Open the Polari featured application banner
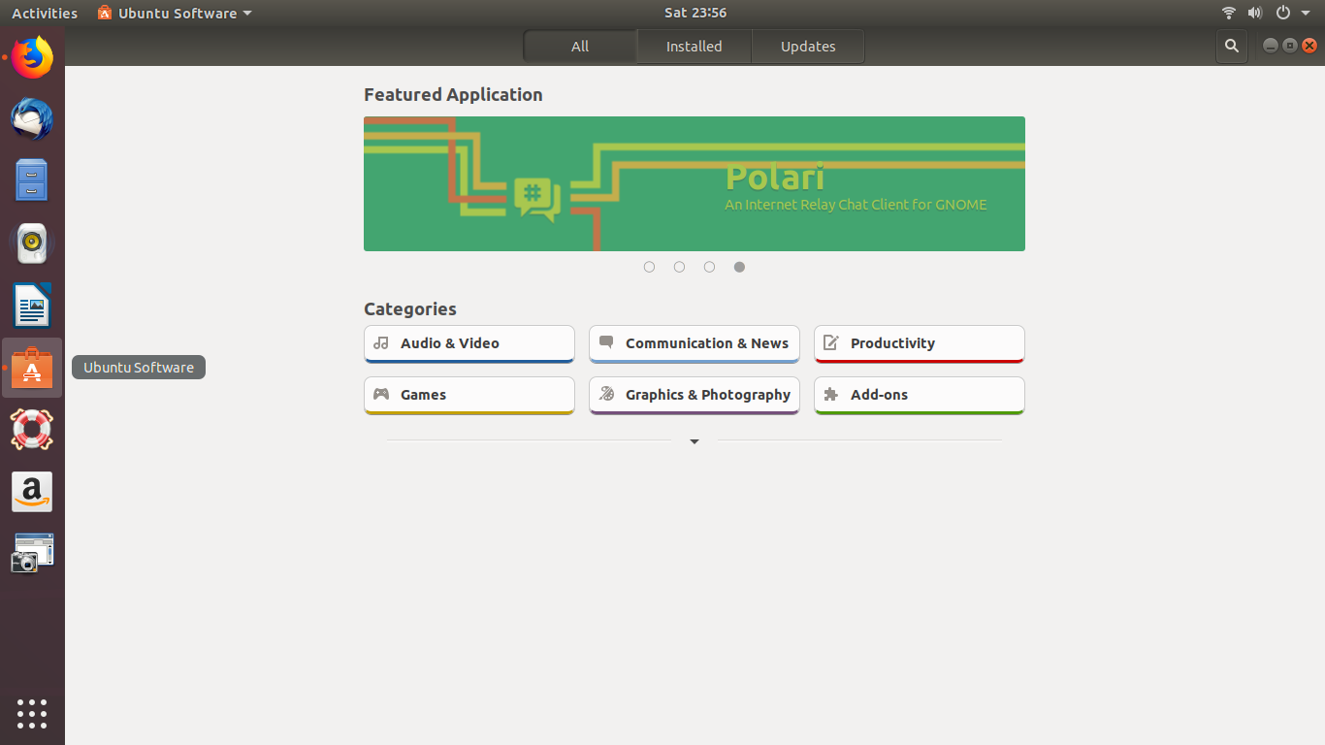Viewport: 1325px width, 745px height. [695, 184]
